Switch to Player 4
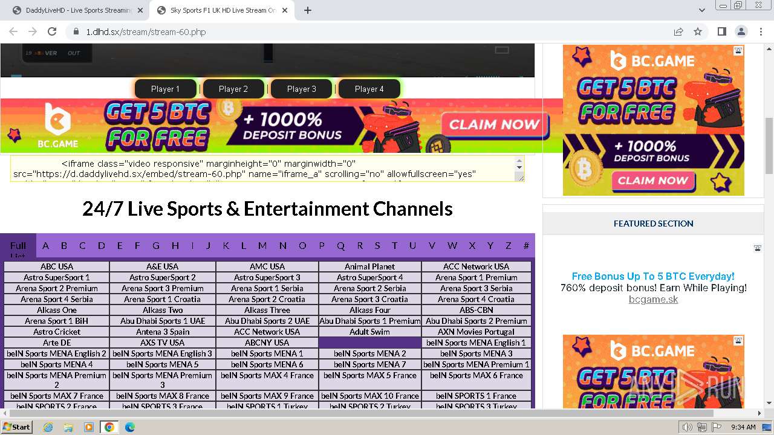 click(x=369, y=89)
